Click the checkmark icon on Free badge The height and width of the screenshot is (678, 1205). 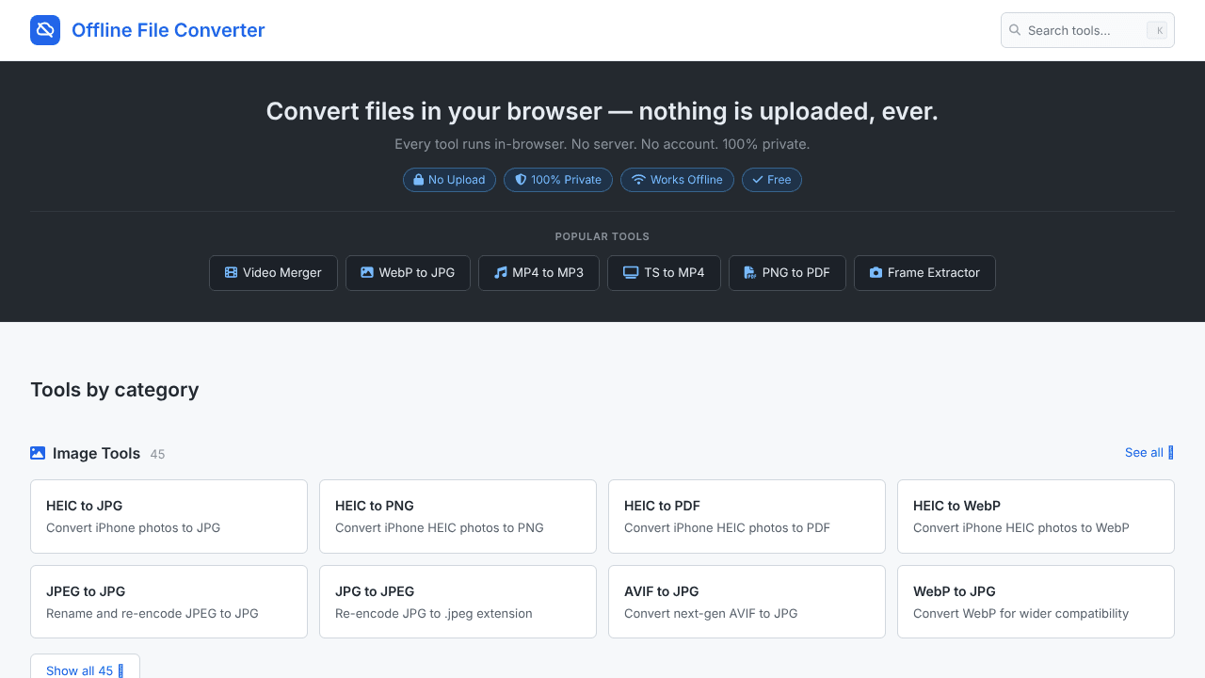(x=758, y=180)
